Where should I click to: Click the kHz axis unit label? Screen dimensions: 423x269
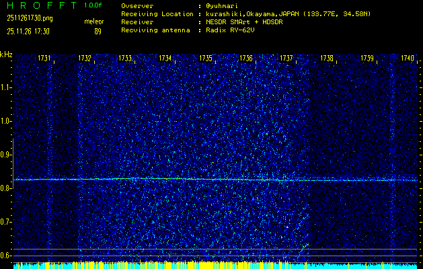(x=6, y=54)
